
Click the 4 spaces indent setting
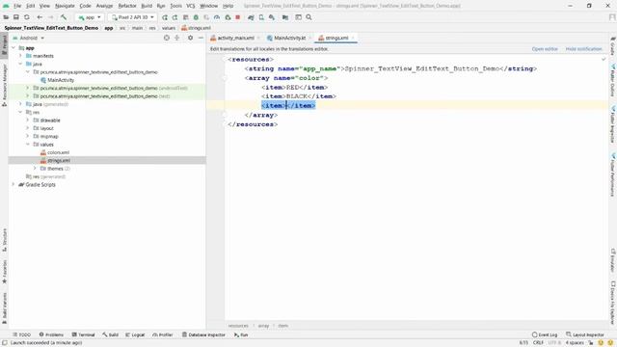coord(575,343)
